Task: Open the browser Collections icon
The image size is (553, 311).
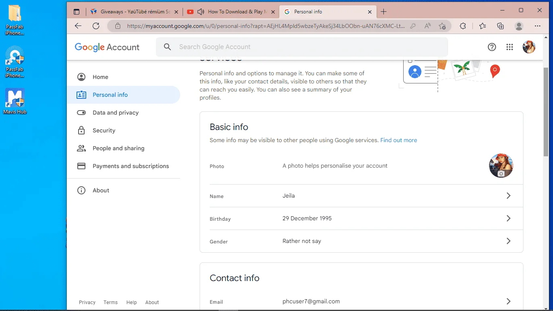Action: pos(500,26)
